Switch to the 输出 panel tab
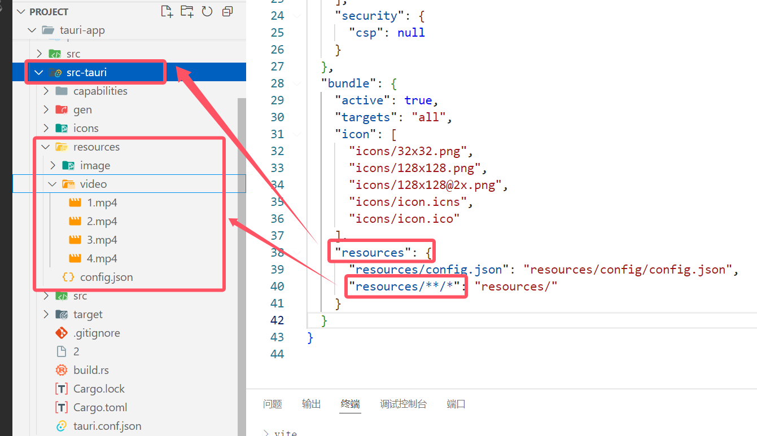Image resolution: width=757 pixels, height=436 pixels. pos(311,404)
